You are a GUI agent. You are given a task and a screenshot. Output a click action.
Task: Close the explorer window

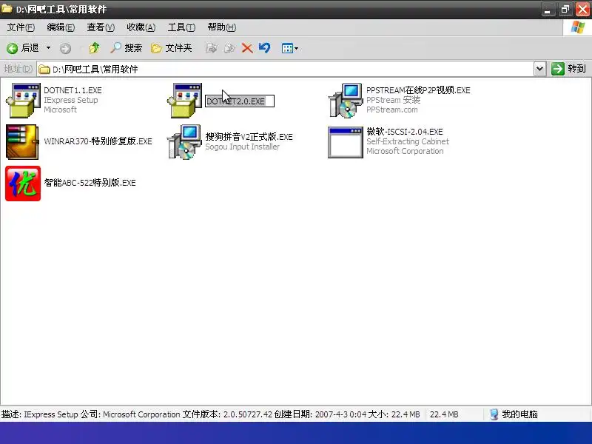tap(582, 10)
